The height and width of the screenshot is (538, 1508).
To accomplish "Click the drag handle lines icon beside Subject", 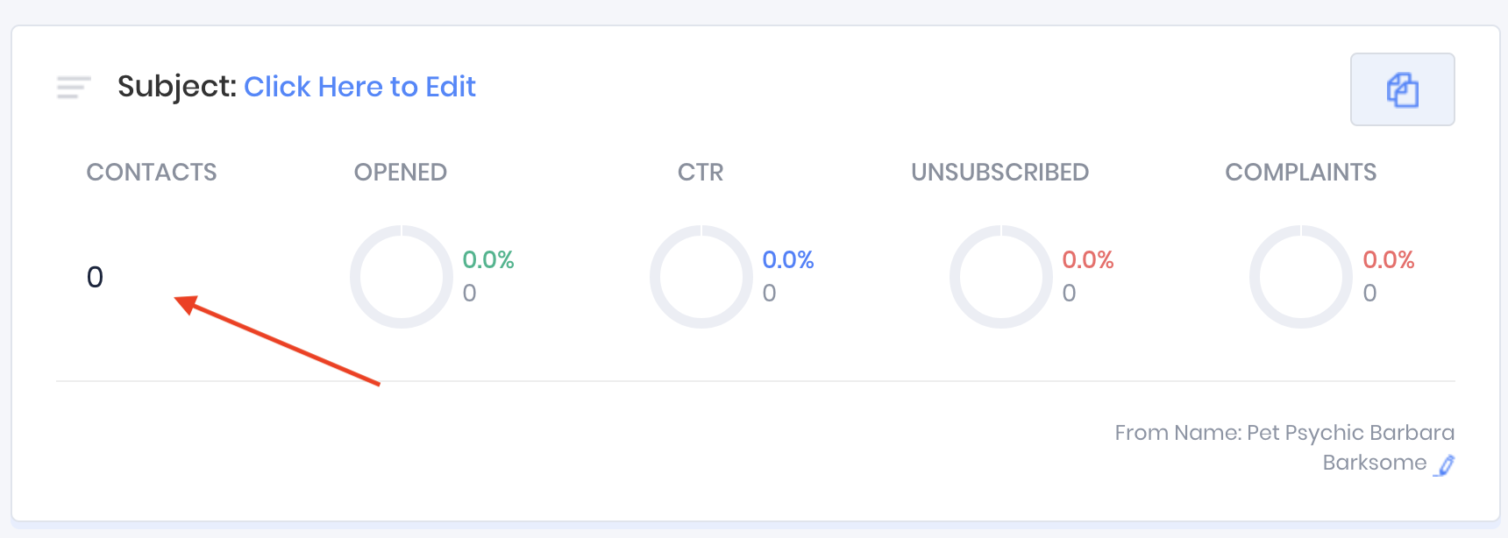I will (x=74, y=87).
